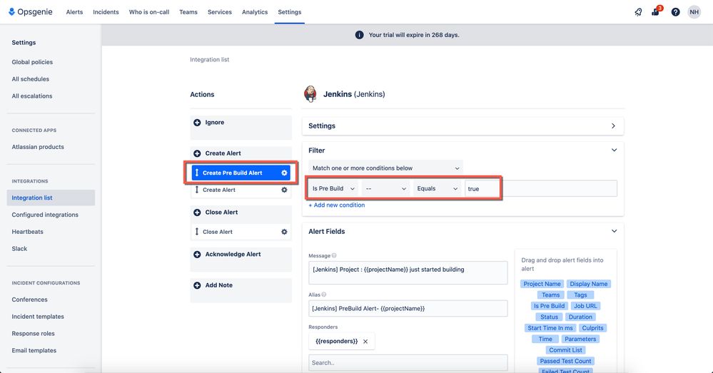Select the Commit List alert field tag
The image size is (713, 373).
pyautogui.click(x=565, y=350)
